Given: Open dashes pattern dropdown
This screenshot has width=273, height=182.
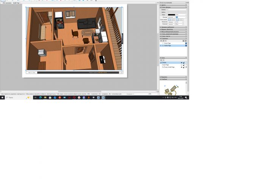Looking at the screenshot, I should click(x=172, y=17).
